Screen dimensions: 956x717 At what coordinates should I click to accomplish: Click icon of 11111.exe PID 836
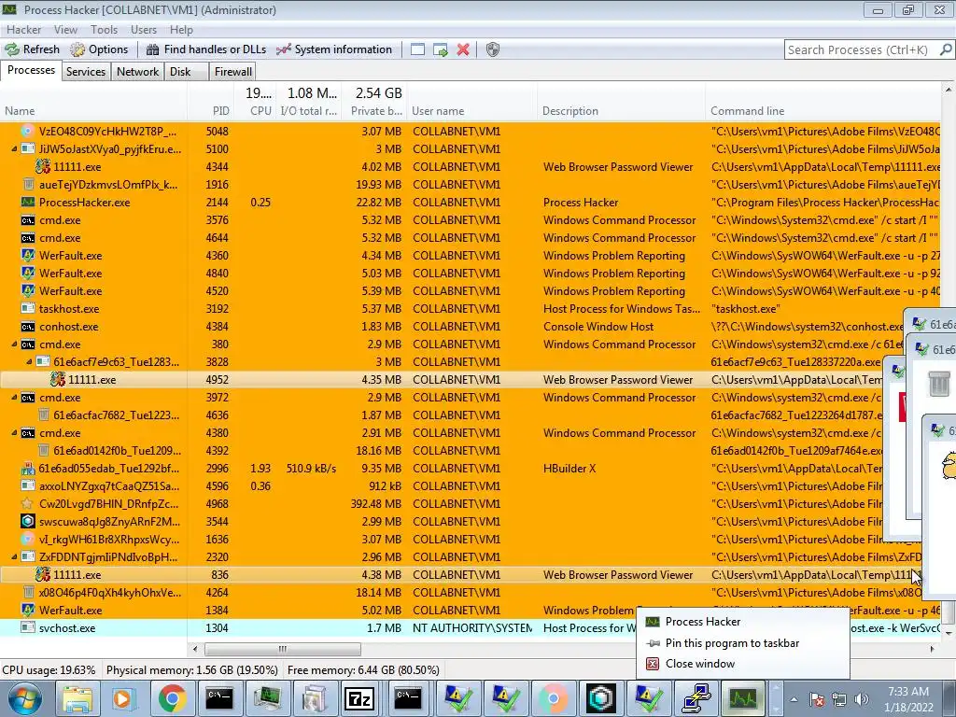(42, 574)
